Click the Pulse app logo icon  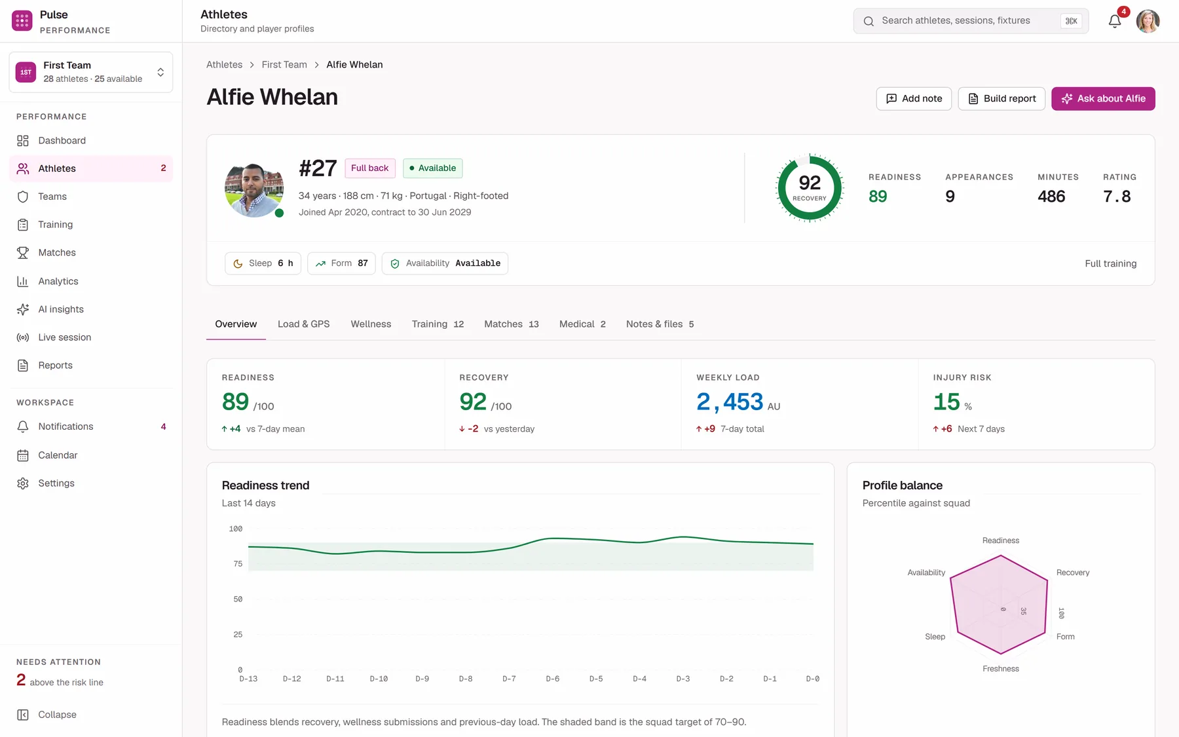pos(22,21)
